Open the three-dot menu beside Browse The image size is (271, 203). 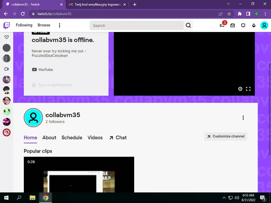click(x=60, y=25)
